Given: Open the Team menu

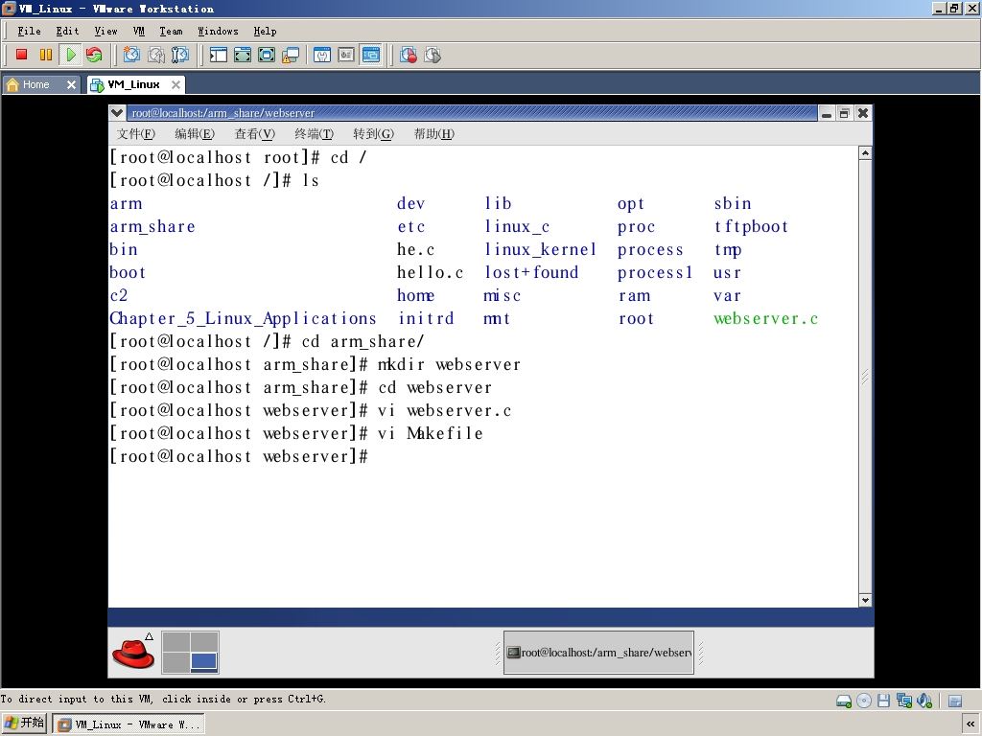Looking at the screenshot, I should pos(171,31).
